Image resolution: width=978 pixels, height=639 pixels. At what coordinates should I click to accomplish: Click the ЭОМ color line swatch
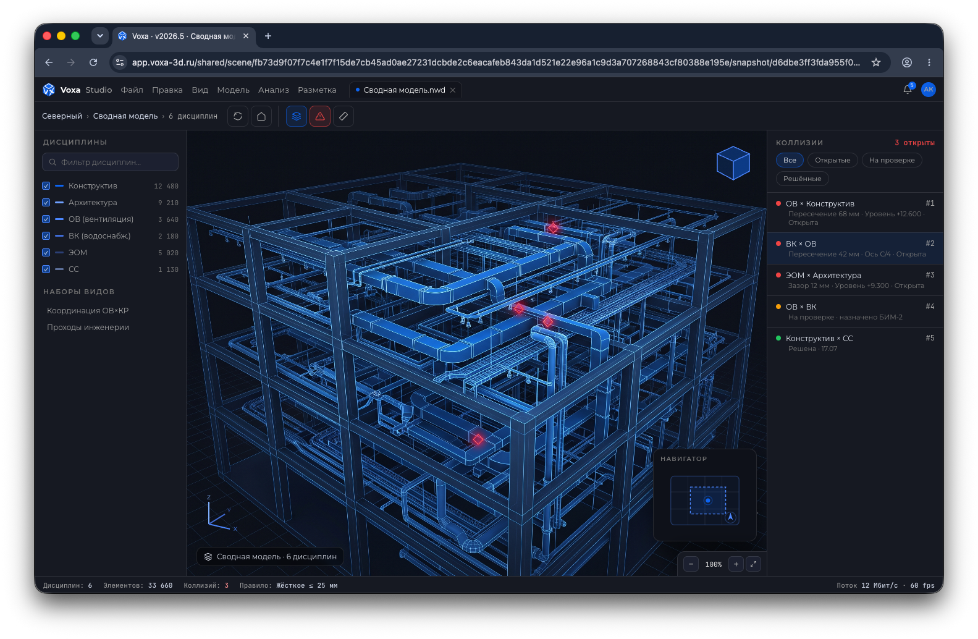point(59,253)
